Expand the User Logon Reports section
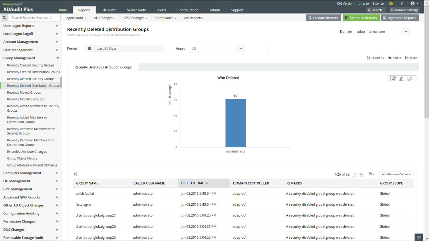This screenshot has height=241, width=429. 30,26
